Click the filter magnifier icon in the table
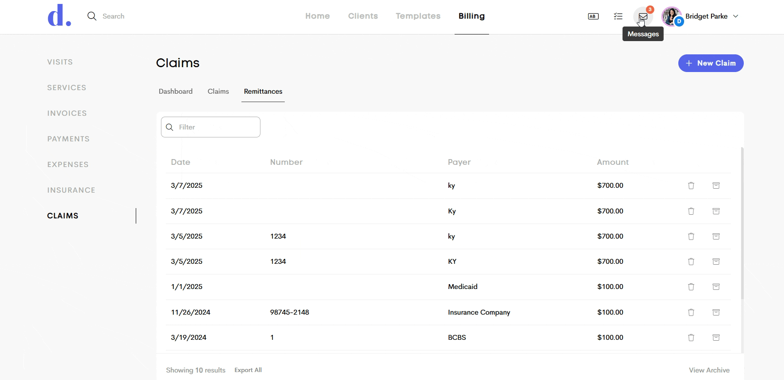The width and height of the screenshot is (784, 380). point(169,127)
